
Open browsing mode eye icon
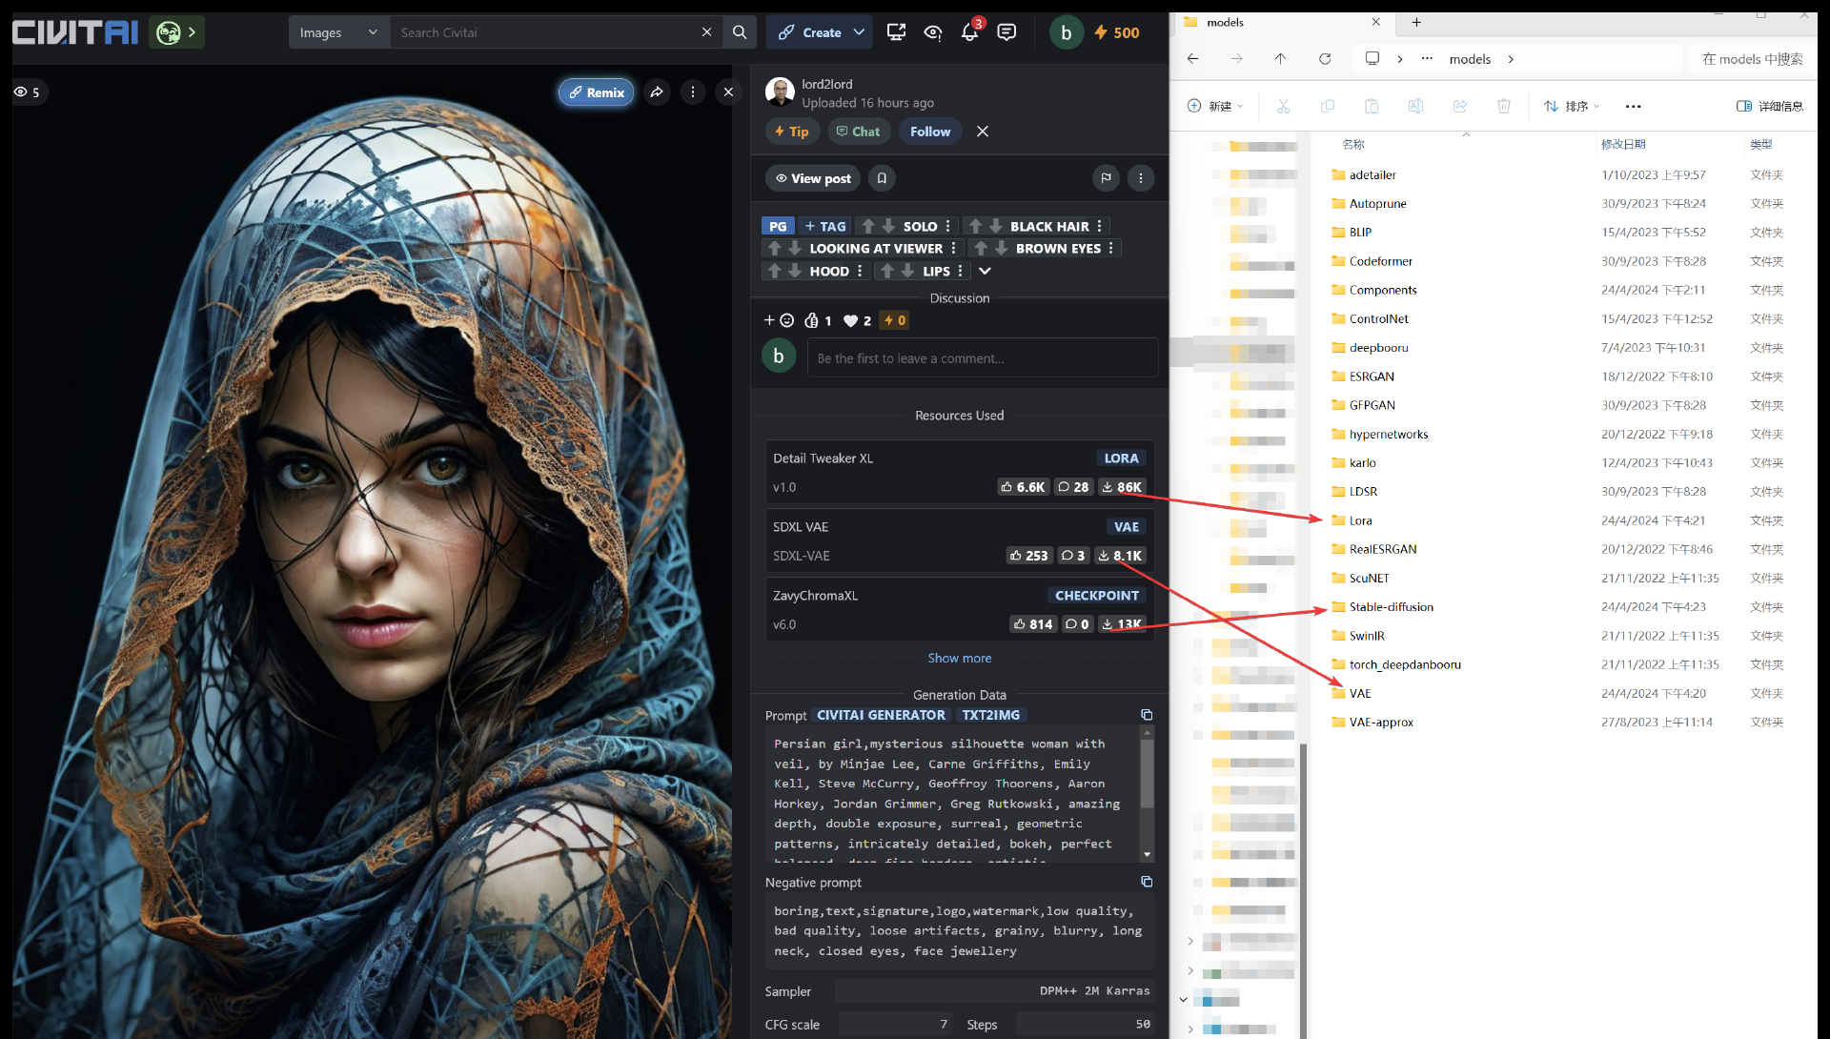point(933,32)
